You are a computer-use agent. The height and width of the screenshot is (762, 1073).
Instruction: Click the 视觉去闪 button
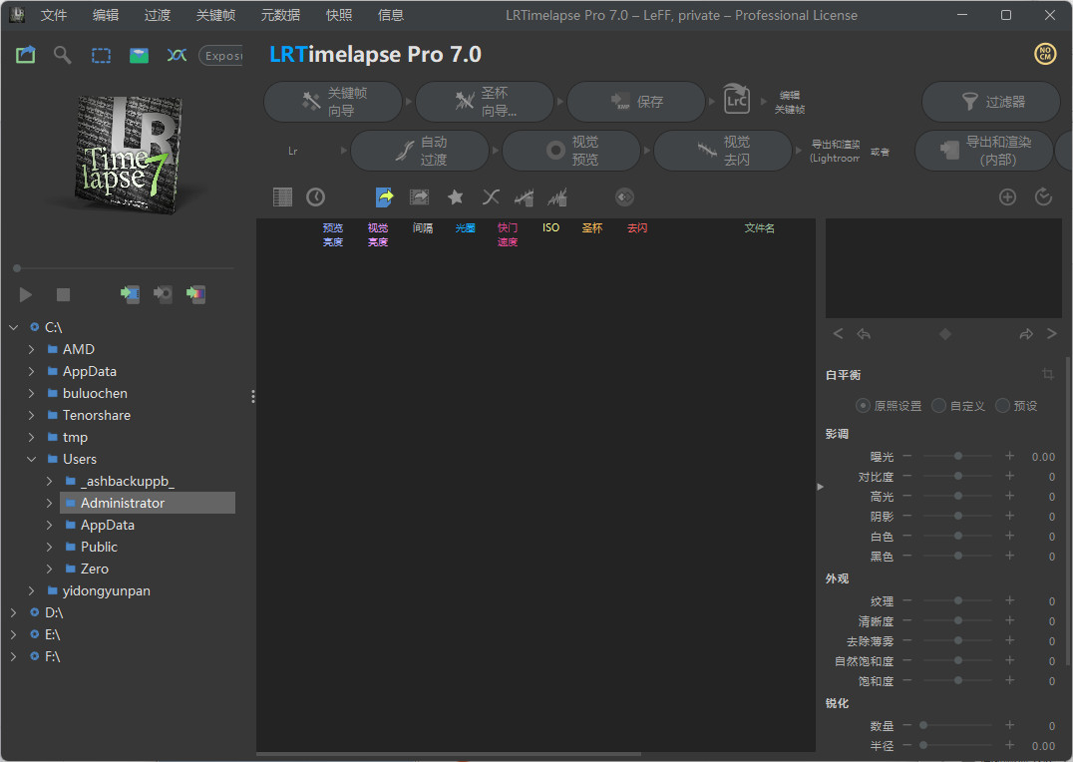[723, 151]
